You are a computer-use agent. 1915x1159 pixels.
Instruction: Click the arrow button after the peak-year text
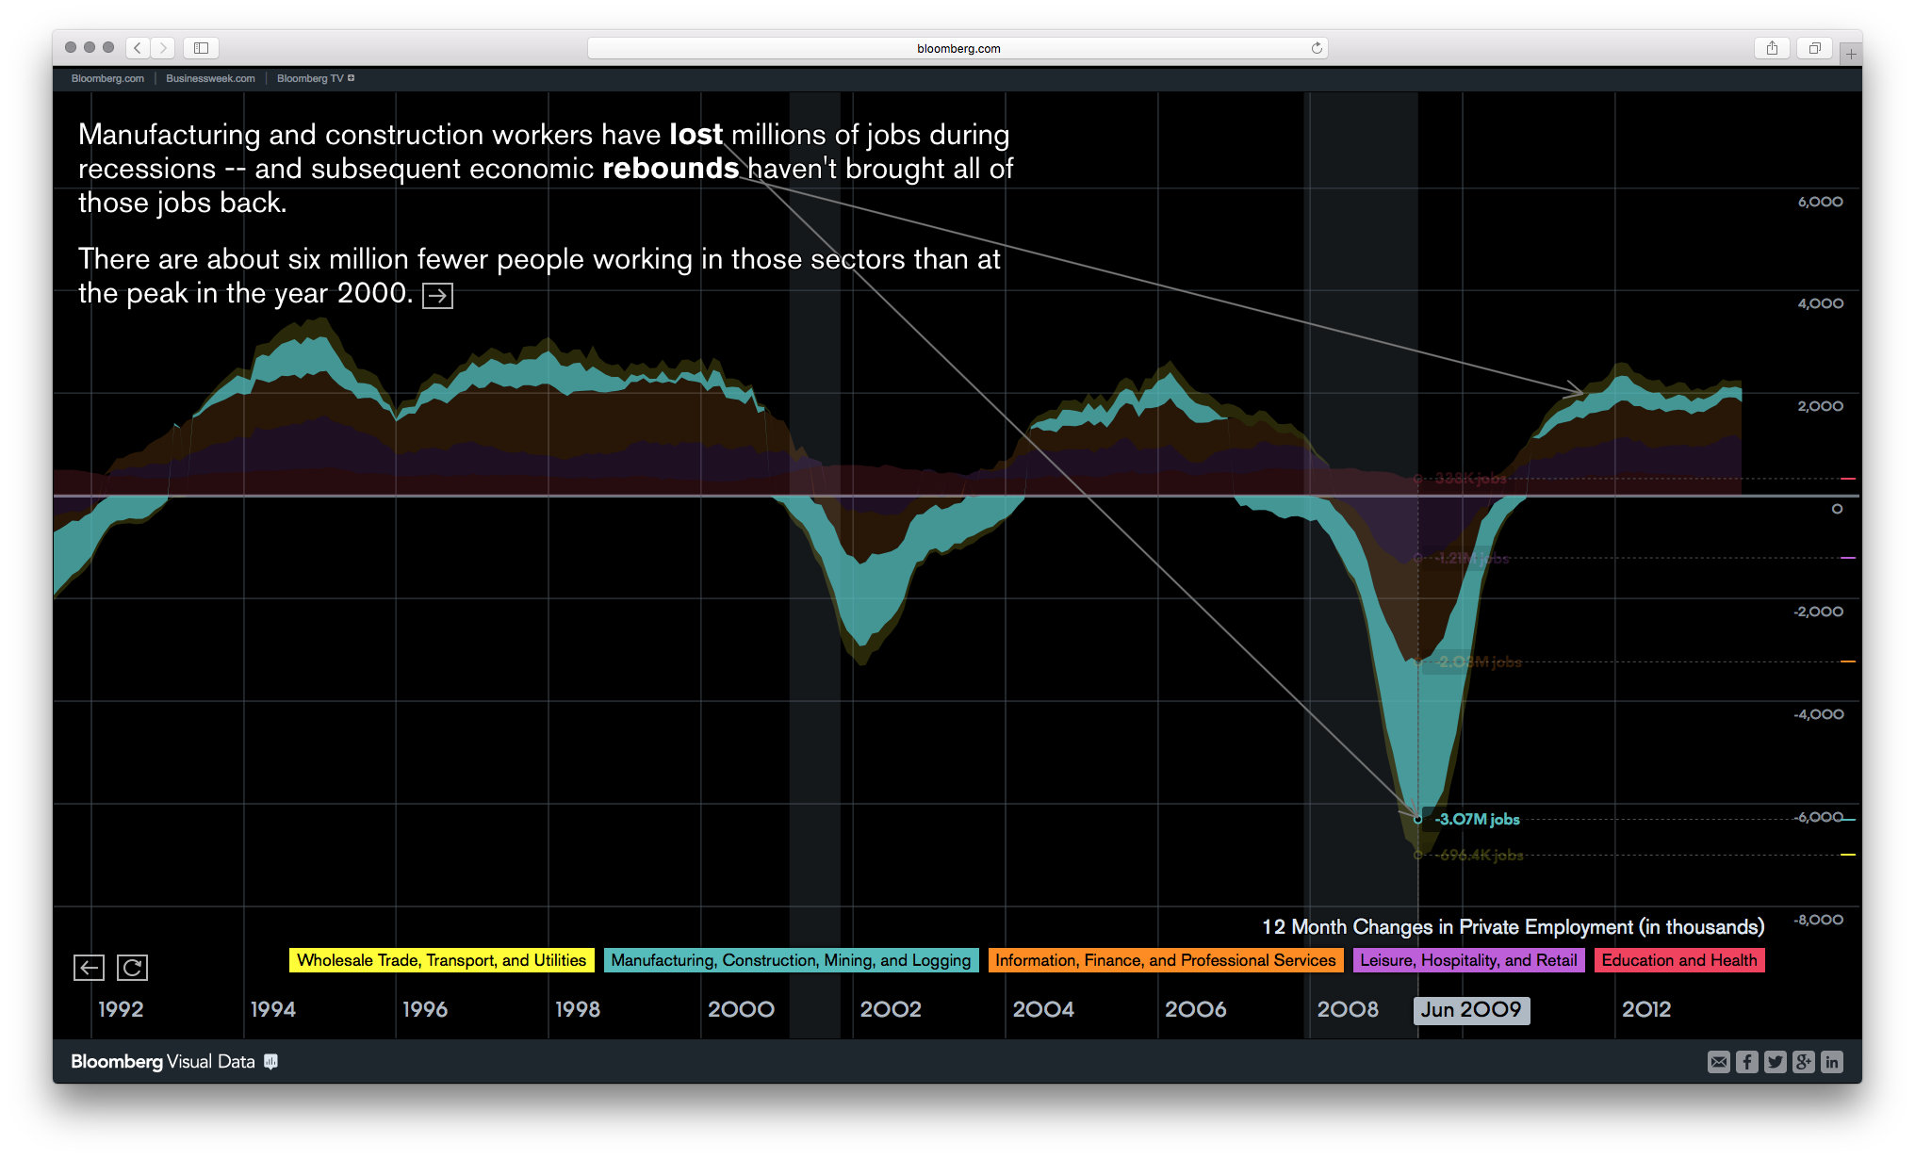point(437,294)
